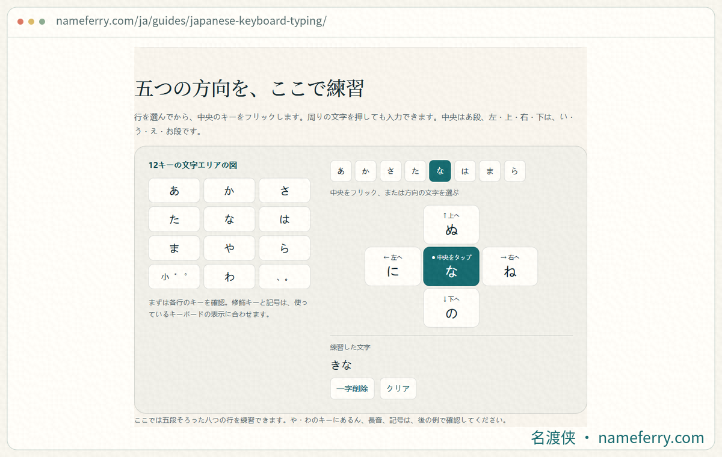Select the あ row tab in the row selector
The image size is (722, 457).
click(341, 171)
